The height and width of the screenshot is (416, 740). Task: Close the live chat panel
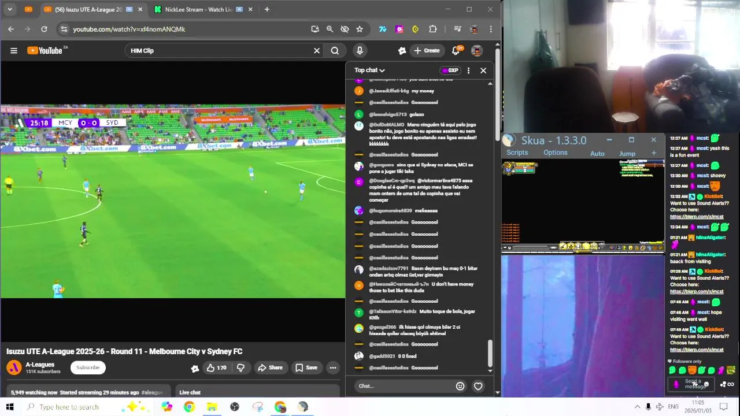point(483,70)
